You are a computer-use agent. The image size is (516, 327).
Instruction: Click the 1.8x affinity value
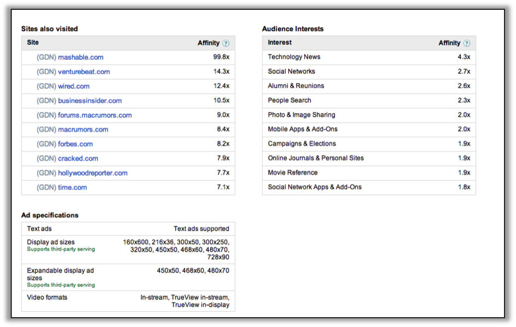coord(464,187)
